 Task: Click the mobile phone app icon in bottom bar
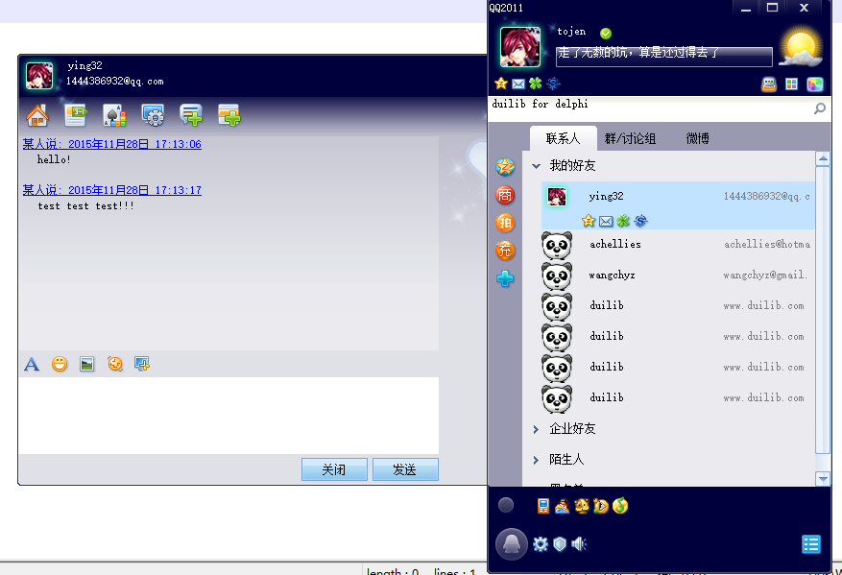pos(543,506)
